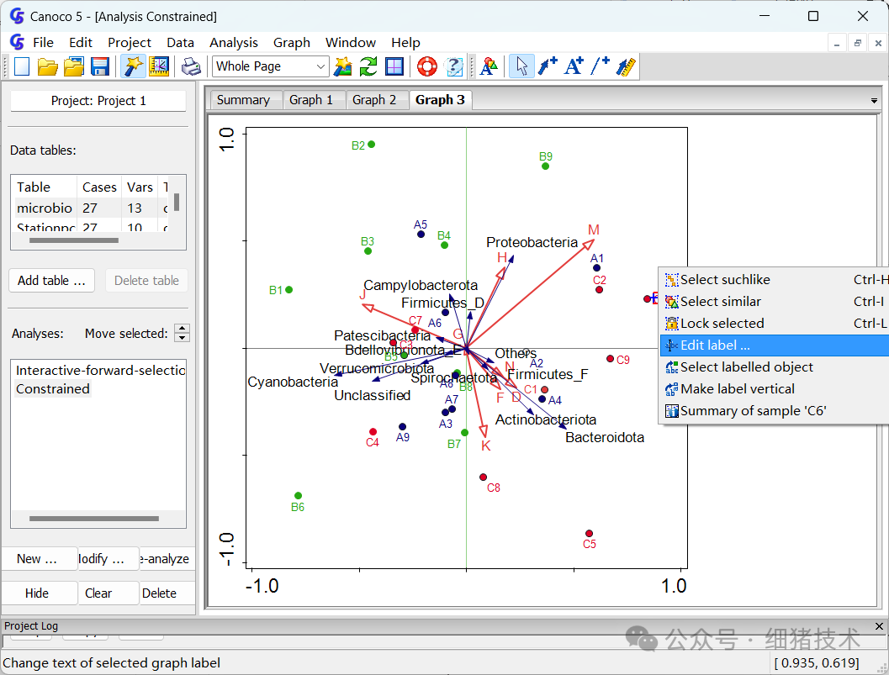Select the arrow pointer tool
The height and width of the screenshot is (675, 889).
tap(521, 66)
